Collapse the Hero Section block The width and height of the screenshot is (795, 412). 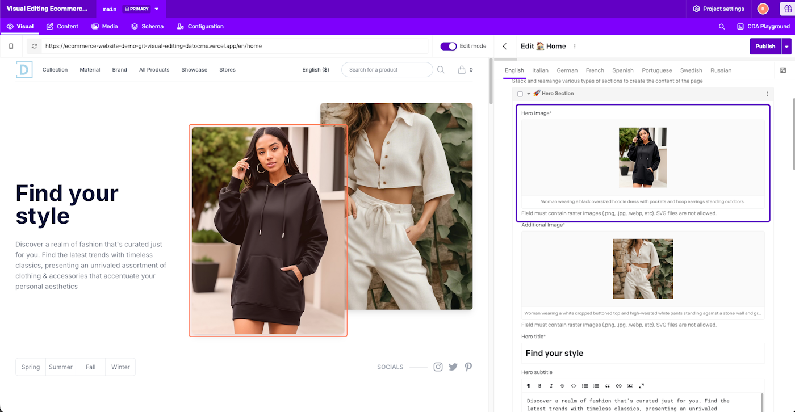pos(529,94)
